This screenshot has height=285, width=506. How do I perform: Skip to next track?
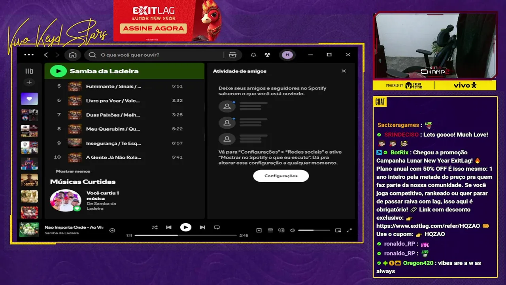pyautogui.click(x=202, y=227)
